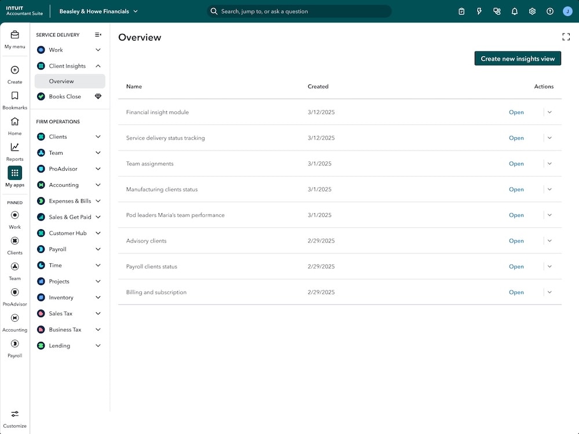Screen dimensions: 579x434
Task: Open the Settings gear in the top bar
Action: (x=532, y=11)
